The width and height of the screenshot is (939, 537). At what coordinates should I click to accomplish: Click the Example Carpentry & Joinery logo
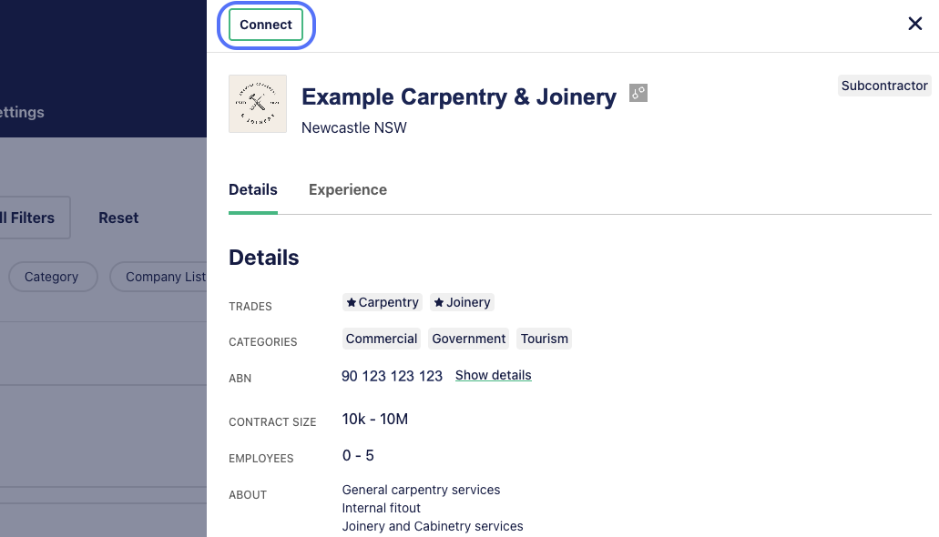(258, 104)
